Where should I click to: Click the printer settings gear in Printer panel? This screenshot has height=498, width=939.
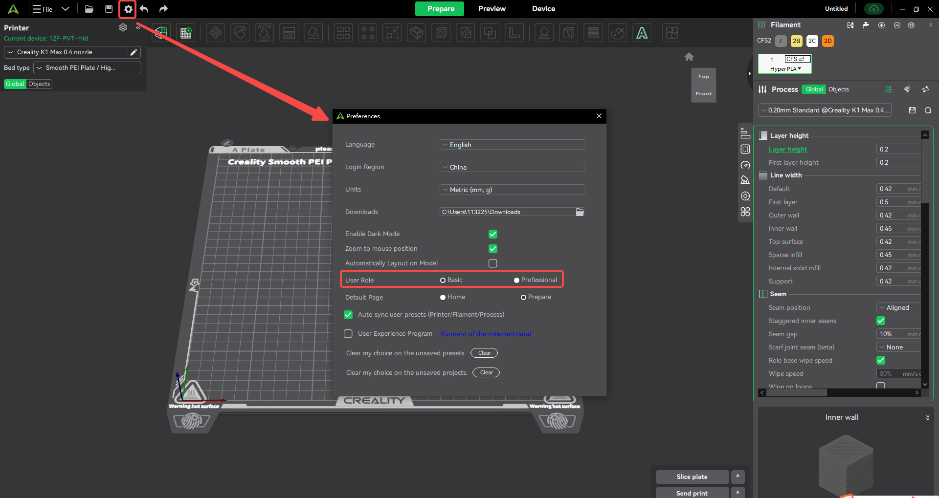[123, 27]
